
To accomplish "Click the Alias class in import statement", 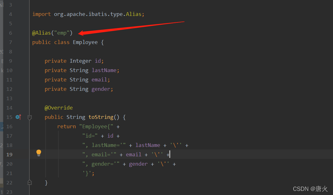I will click(134, 14).
